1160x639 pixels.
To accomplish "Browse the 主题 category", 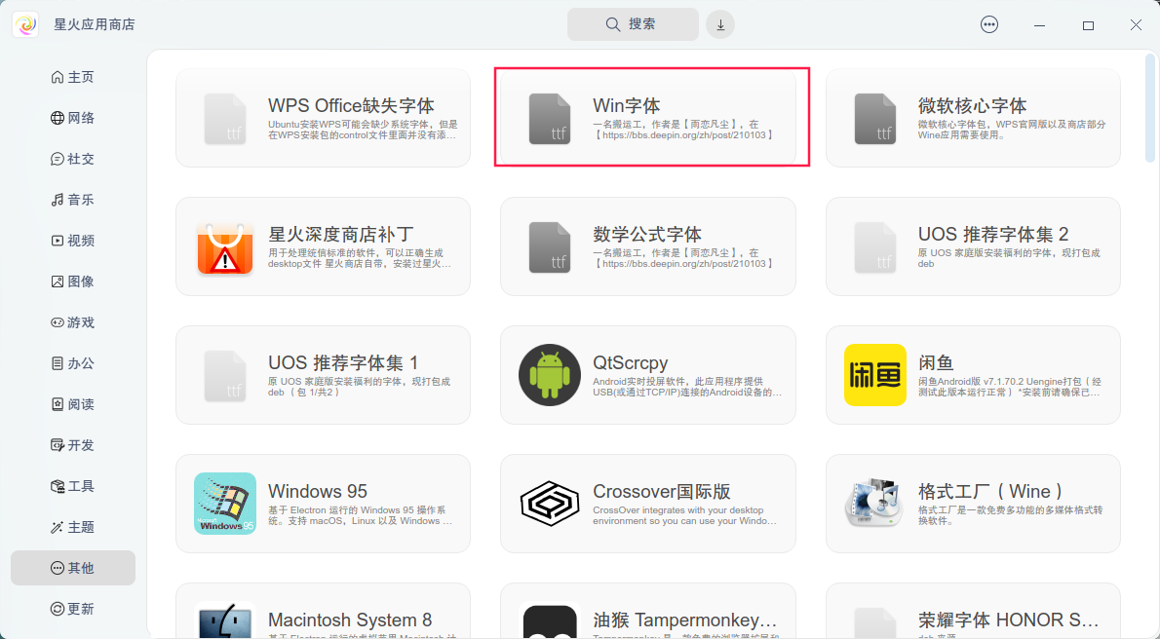I will [x=79, y=526].
